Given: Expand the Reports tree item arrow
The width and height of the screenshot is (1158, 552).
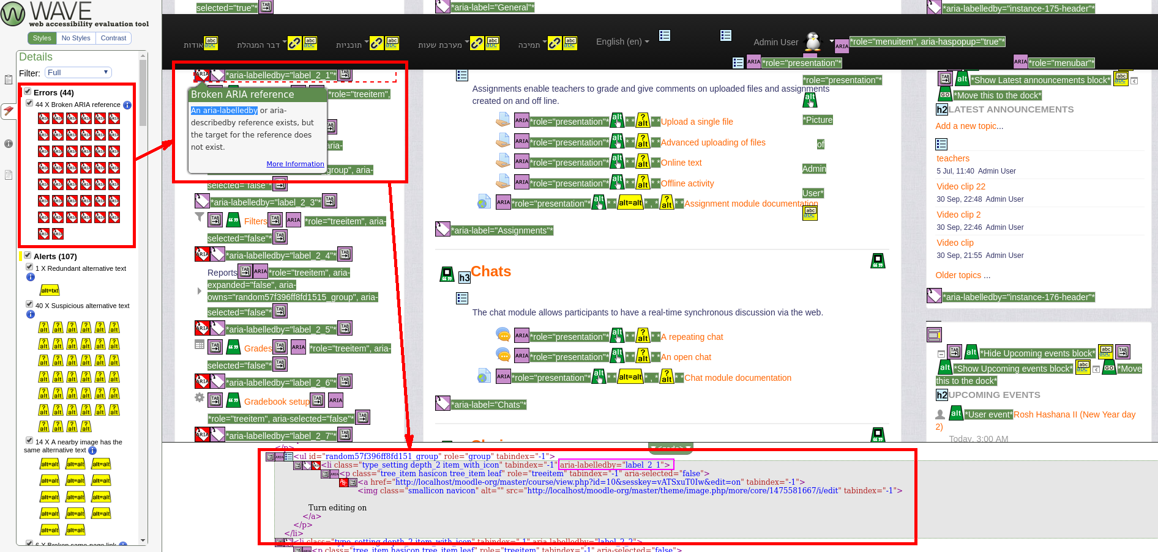Looking at the screenshot, I should [200, 291].
